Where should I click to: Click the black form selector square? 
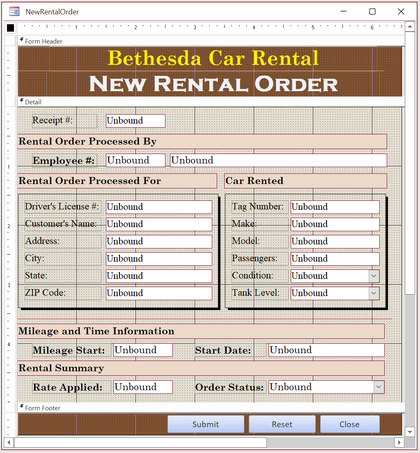9,28
